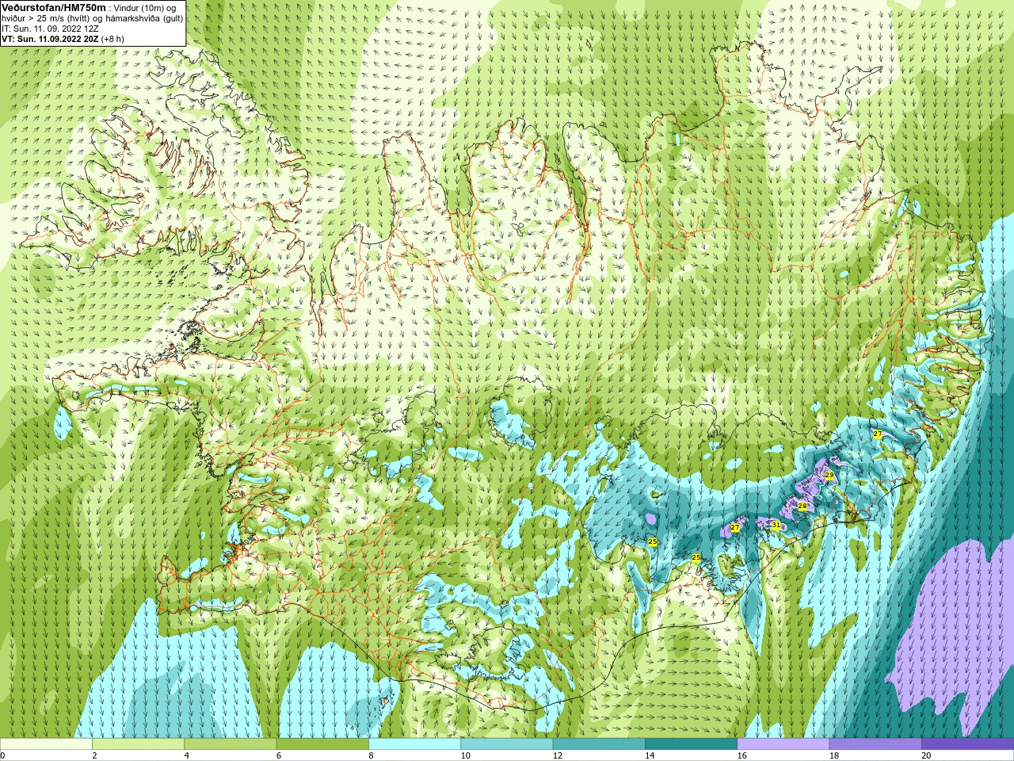Click the 8–10 m/s light cyan legend swatch
The width and height of the screenshot is (1014, 761).
tap(414, 744)
